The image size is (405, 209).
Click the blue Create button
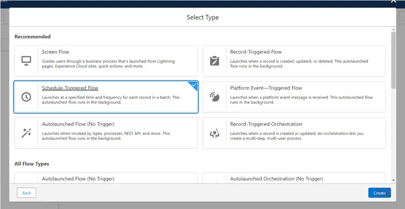(x=380, y=193)
